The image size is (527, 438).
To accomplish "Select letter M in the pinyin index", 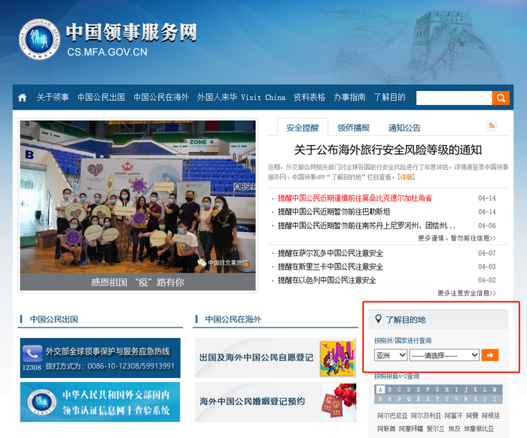I will (x=495, y=390).
